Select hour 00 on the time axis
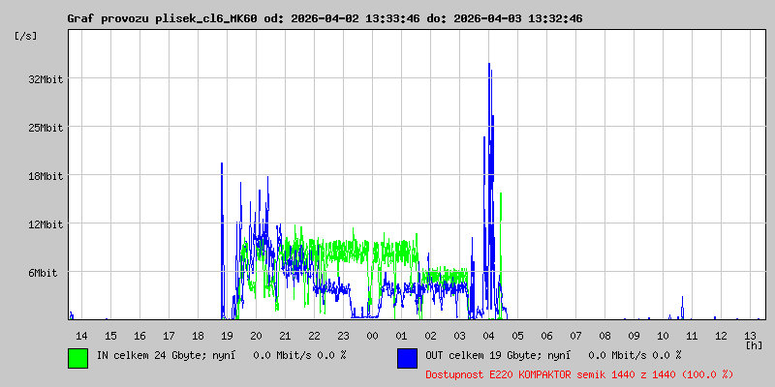775x387 pixels. (x=372, y=335)
